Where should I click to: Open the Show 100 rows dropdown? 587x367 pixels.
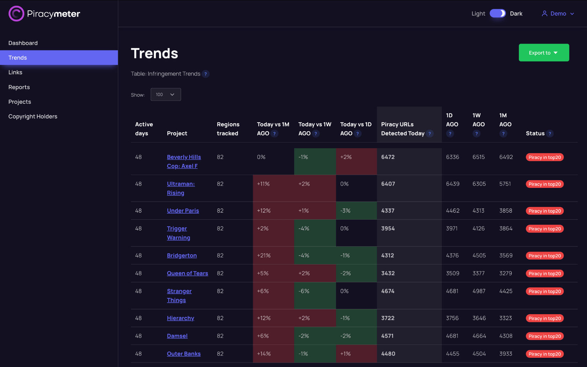pyautogui.click(x=166, y=95)
